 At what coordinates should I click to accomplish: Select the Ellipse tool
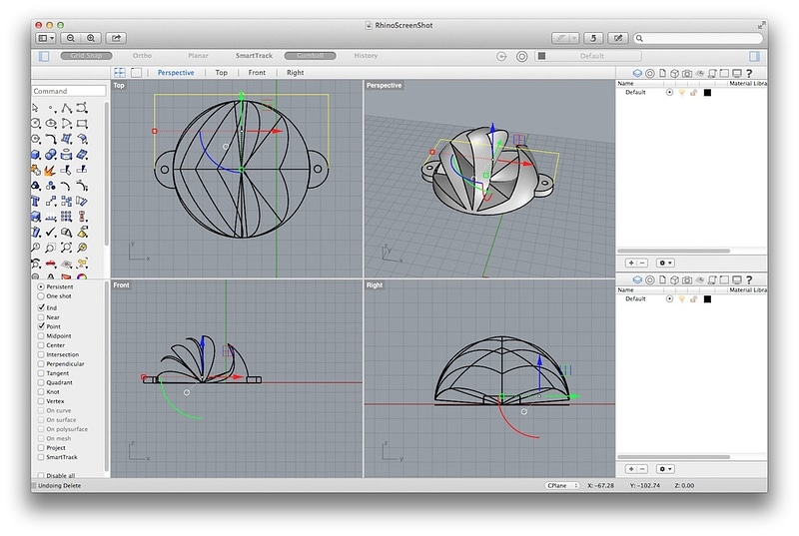click(x=51, y=123)
